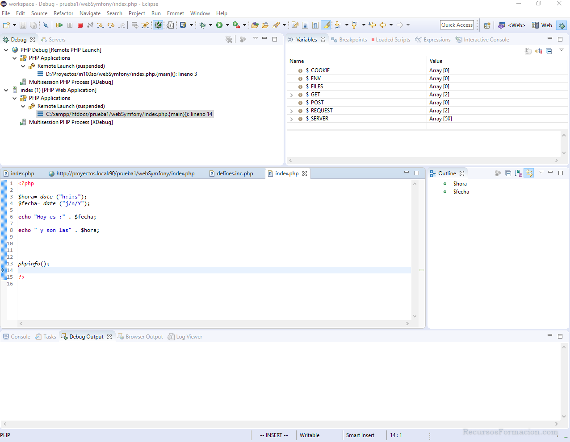Toggle Link with Editor in Outline

[x=529, y=173]
